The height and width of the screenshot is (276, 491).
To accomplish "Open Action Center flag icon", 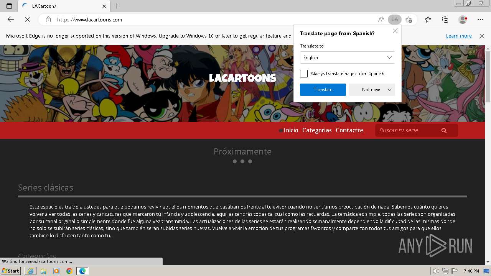I will coord(454,271).
